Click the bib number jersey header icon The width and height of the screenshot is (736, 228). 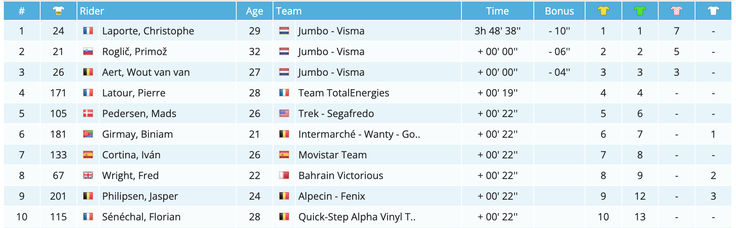pyautogui.click(x=59, y=11)
